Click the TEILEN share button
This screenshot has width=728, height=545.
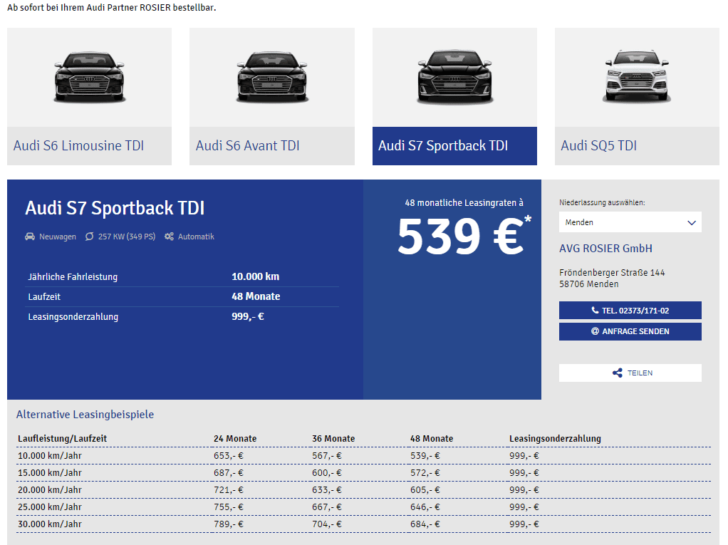[x=630, y=373]
